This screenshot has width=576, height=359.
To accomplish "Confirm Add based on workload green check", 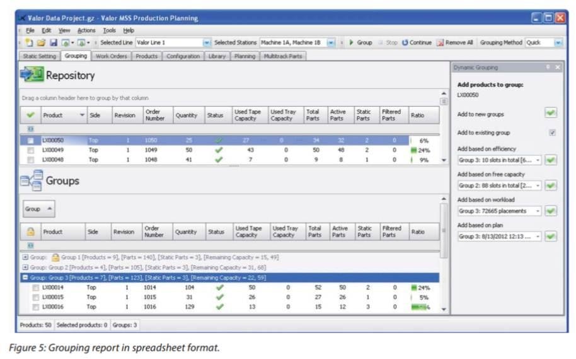I will pyautogui.click(x=551, y=211).
